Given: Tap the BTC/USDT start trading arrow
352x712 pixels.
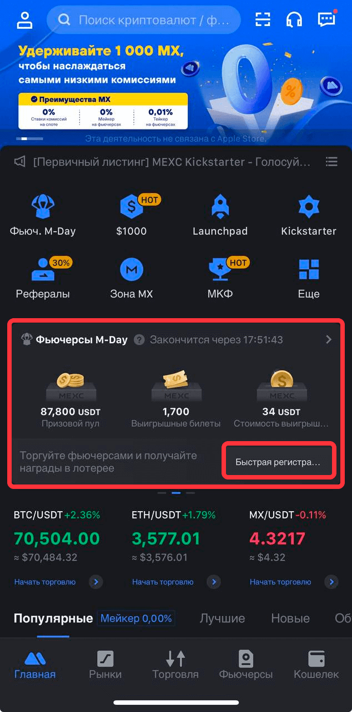Looking at the screenshot, I should [x=96, y=582].
